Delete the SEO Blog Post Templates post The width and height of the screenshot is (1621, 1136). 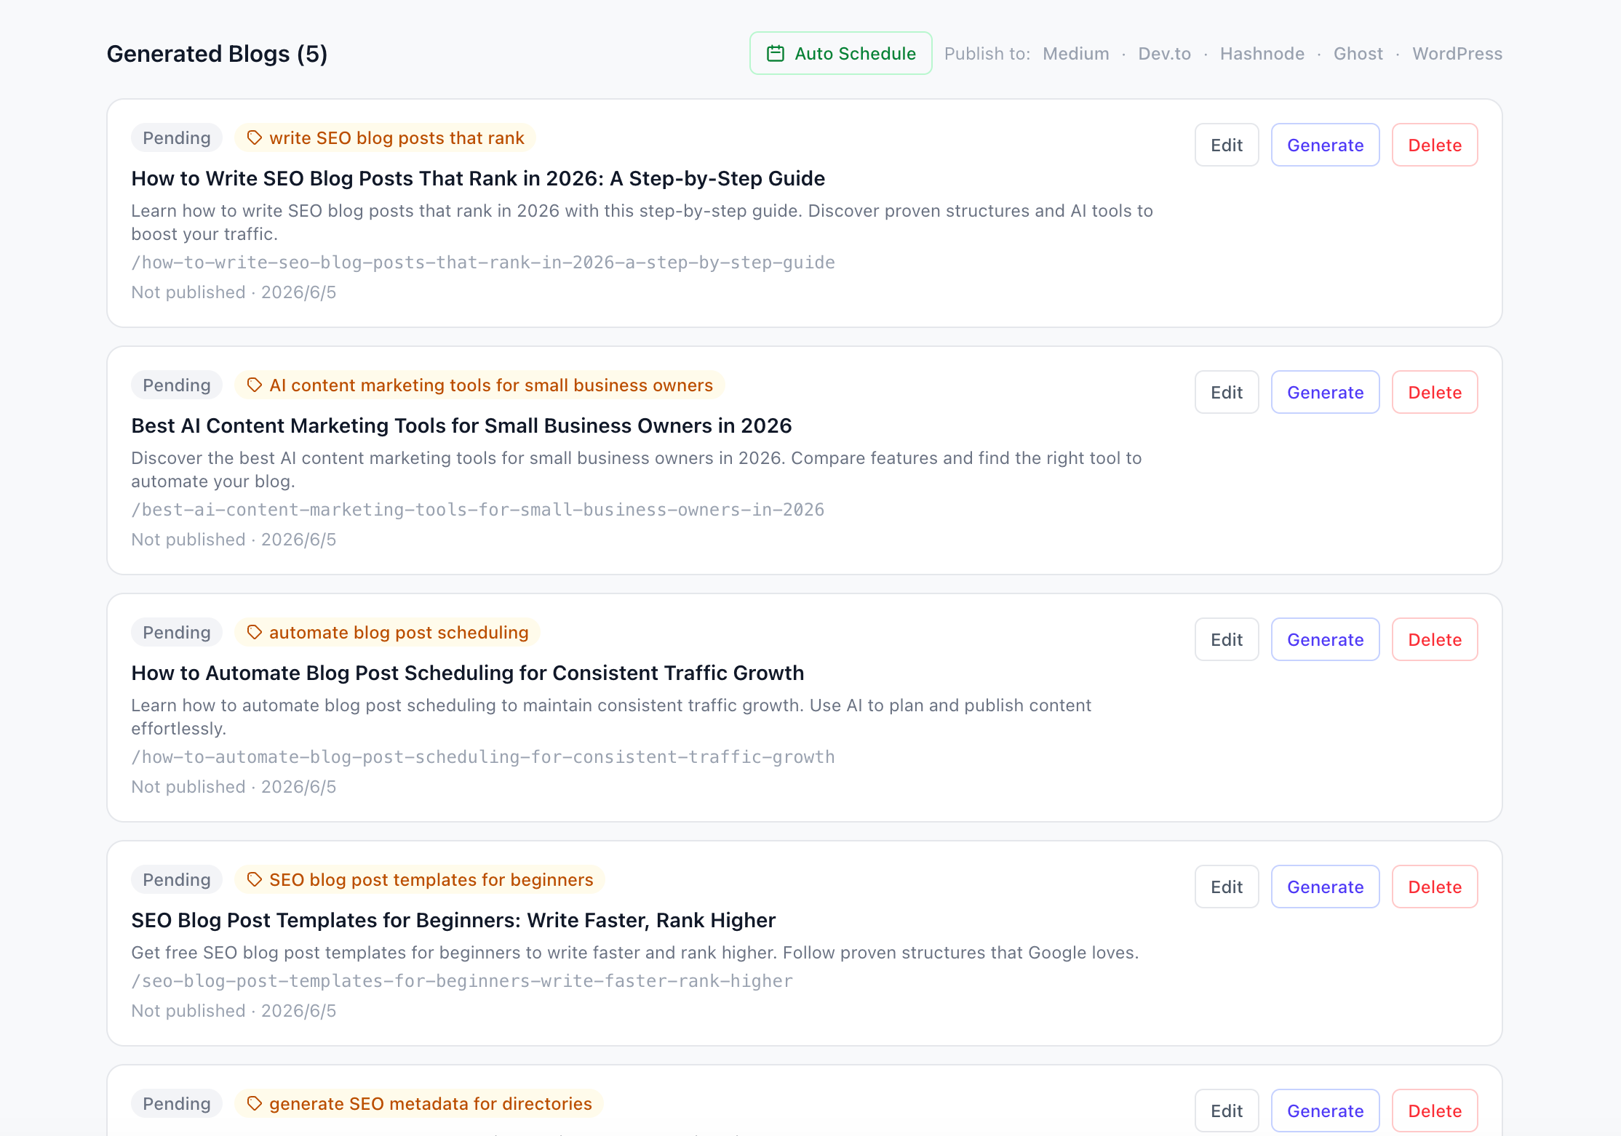pos(1435,887)
